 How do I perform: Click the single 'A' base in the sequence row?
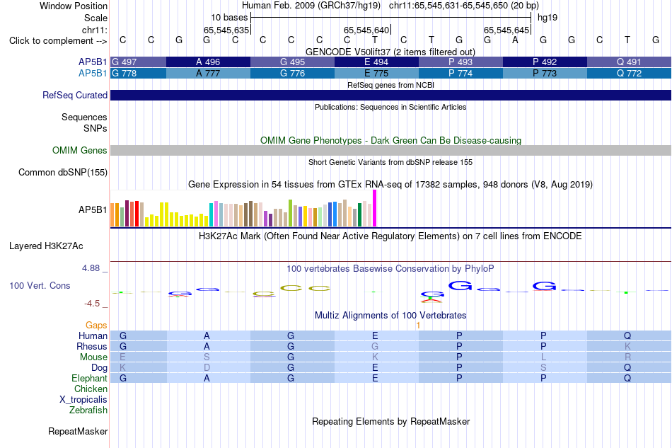515,40
